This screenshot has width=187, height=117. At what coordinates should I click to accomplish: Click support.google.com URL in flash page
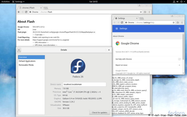(51, 40)
